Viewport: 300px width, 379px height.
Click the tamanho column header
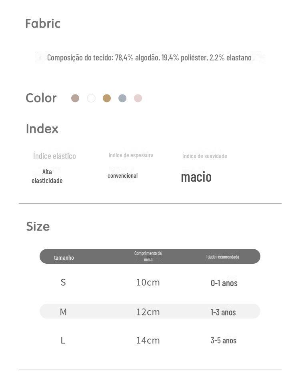(64, 258)
